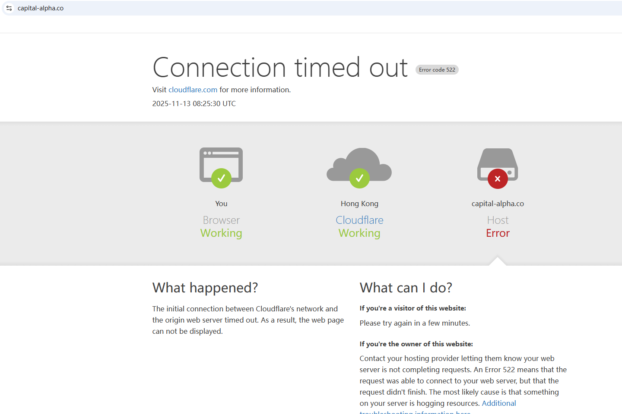Click Working status under Browser

point(221,233)
